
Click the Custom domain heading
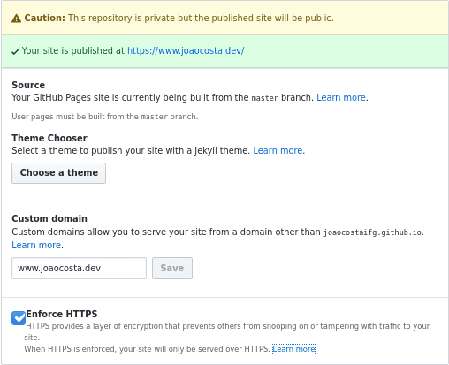pyautogui.click(x=49, y=218)
